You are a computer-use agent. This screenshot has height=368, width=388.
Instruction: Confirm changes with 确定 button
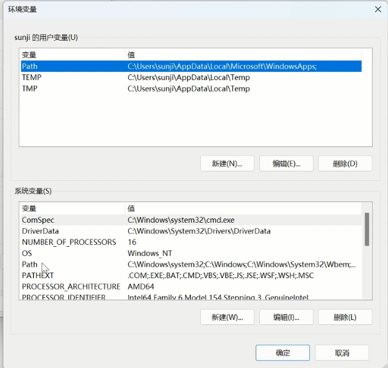pyautogui.click(x=283, y=353)
